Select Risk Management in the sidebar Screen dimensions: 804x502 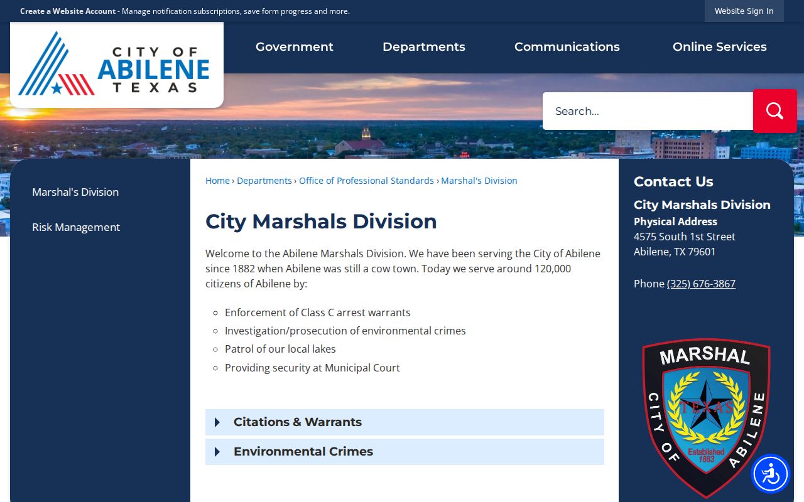(76, 227)
